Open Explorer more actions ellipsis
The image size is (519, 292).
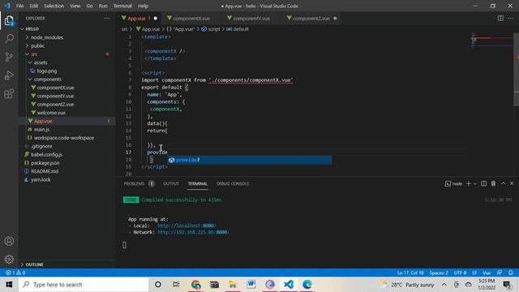(x=106, y=19)
